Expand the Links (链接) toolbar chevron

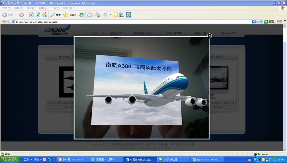tap(285, 21)
